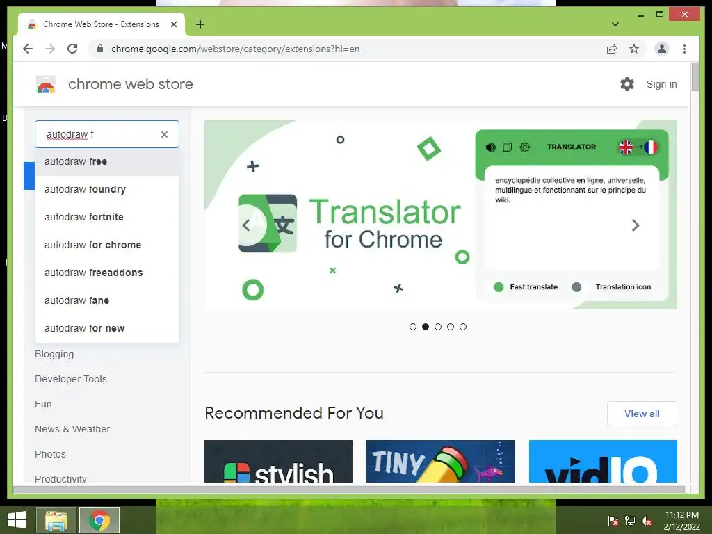The width and height of the screenshot is (712, 534).
Task: Click the address bar URL
Action: 235,49
